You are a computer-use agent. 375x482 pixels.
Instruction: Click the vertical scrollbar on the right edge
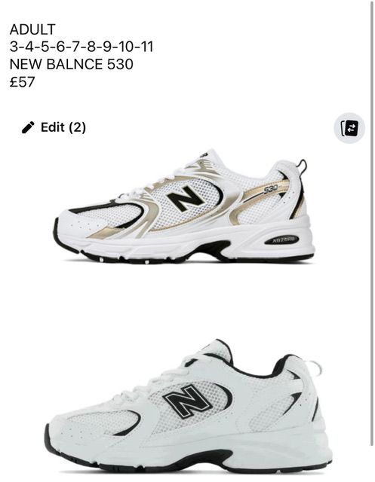point(372,223)
